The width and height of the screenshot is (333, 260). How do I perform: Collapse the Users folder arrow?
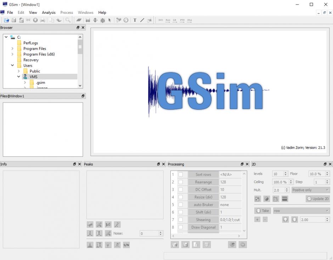pyautogui.click(x=12, y=65)
